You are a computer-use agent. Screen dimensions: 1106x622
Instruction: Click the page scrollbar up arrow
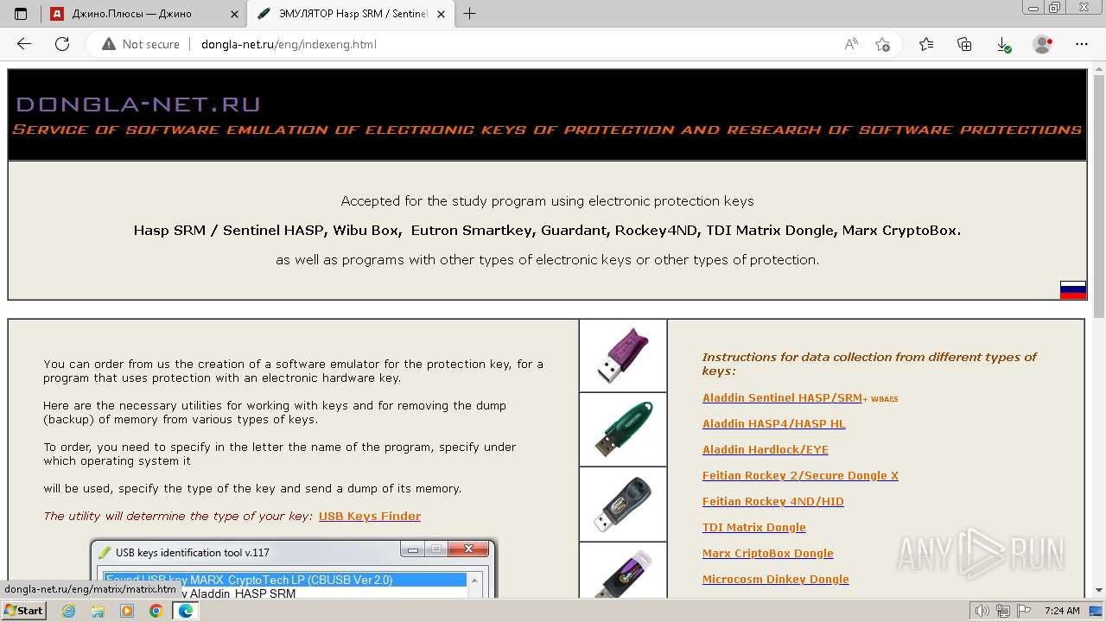click(1099, 69)
